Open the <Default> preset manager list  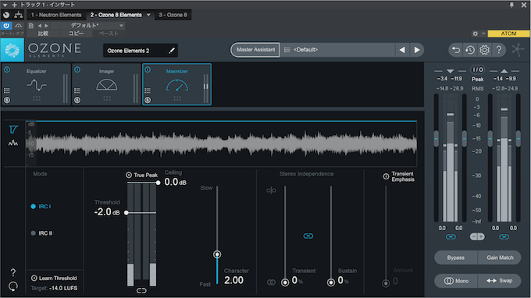point(287,50)
